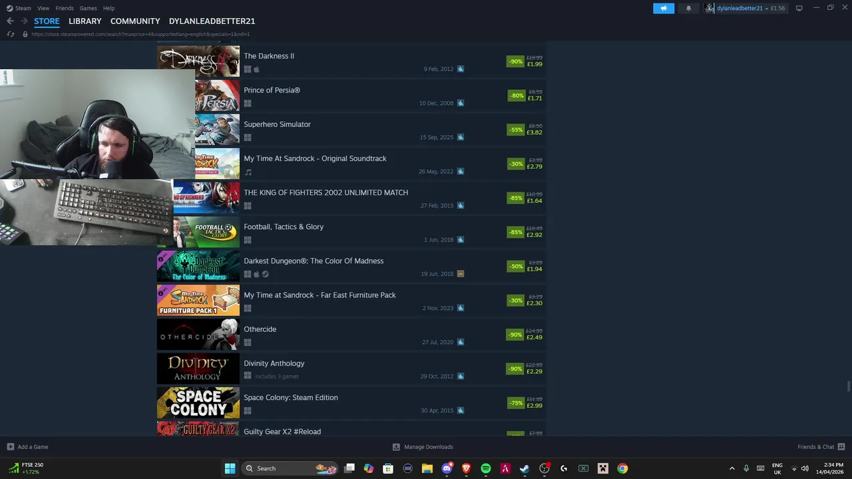
Task: Open the volume control in the system tray
Action: [x=805, y=468]
